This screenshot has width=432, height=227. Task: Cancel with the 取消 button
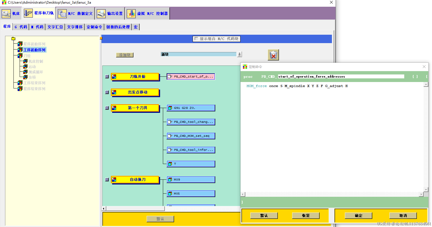[403, 216]
